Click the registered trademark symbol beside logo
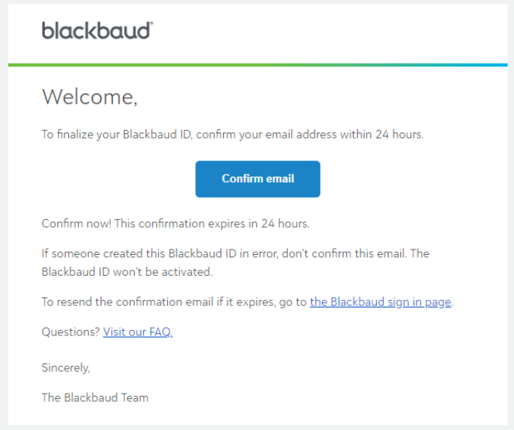Viewport: 514px width, 430px height. 151,23
